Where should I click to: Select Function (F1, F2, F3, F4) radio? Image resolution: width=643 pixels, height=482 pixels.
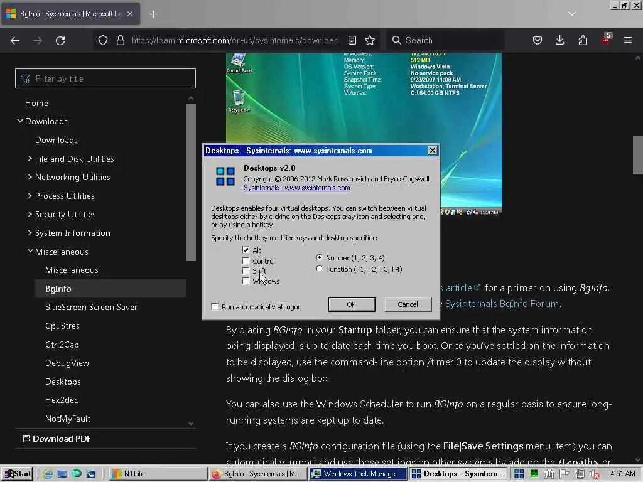(x=320, y=269)
